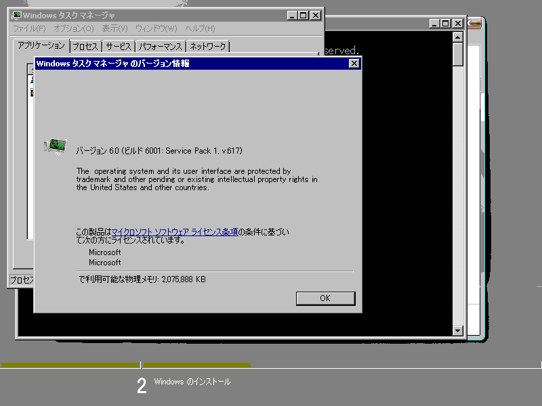Maximize the Windows Task Manager window
Viewport: 542px width, 406px height.
[x=304, y=16]
